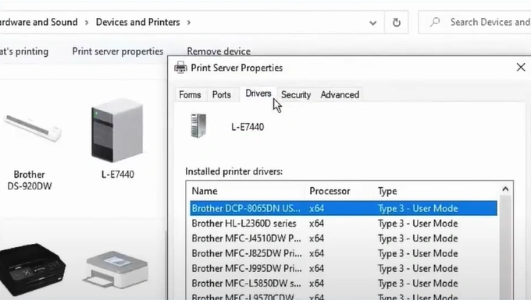The width and height of the screenshot is (531, 300).
Task: Click the search magnifier icon
Action: (x=435, y=23)
